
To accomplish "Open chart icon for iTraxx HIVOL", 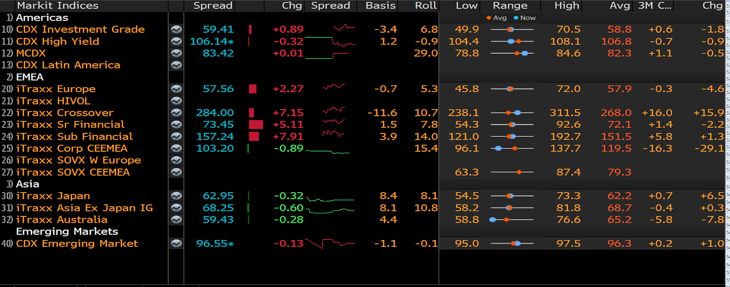I will pos(176,100).
